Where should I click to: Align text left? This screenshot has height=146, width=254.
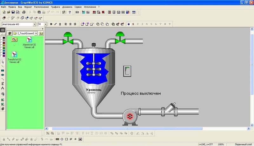point(66,24)
